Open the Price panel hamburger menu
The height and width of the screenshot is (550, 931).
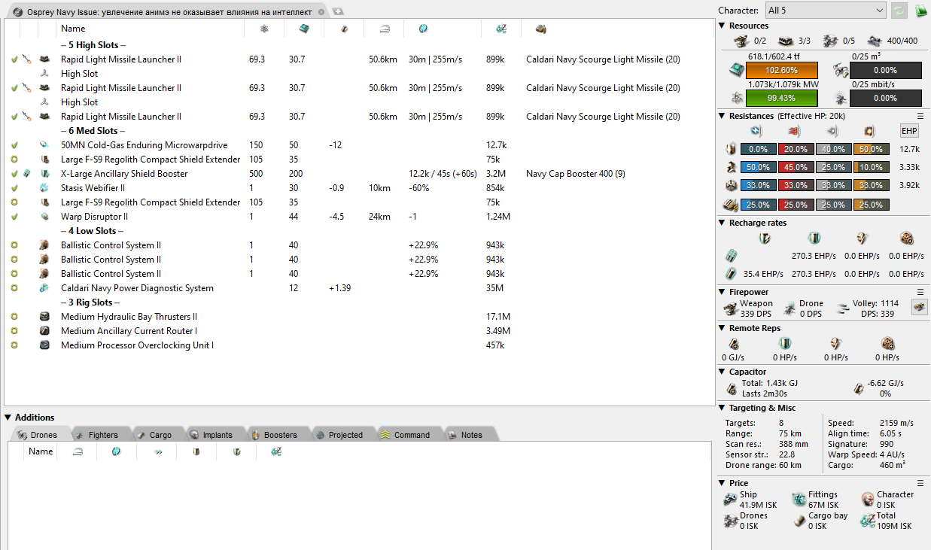tap(920, 483)
